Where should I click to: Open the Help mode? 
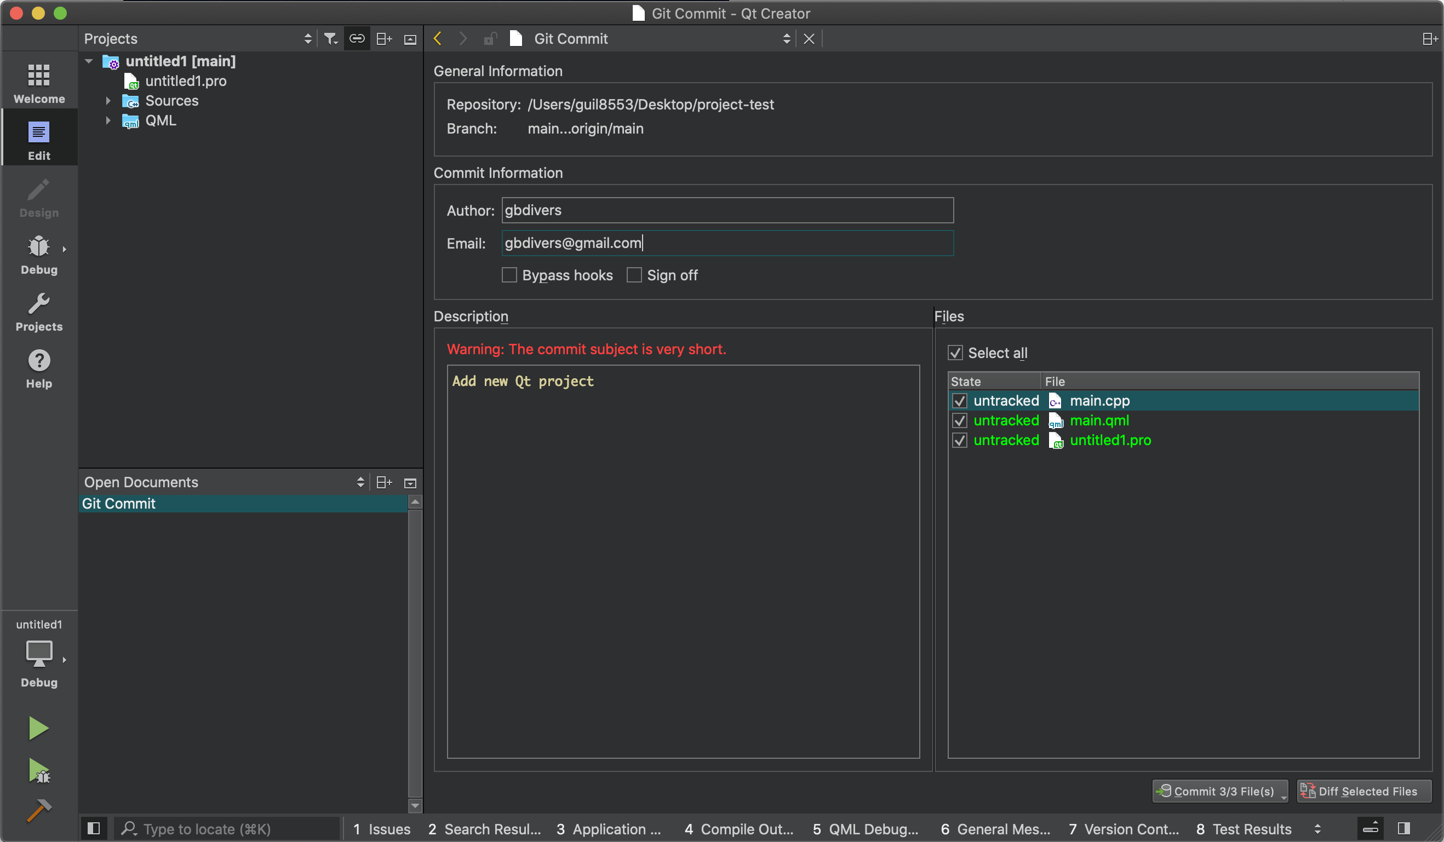39,368
